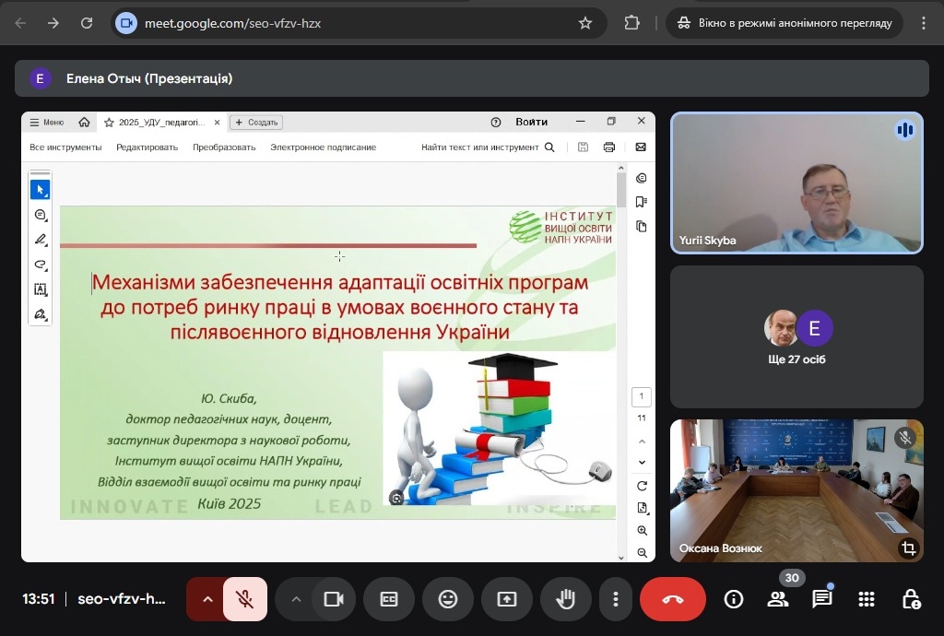Open Электронное подписание menu
The width and height of the screenshot is (944, 636).
324,147
